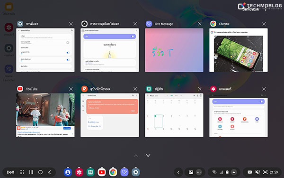Open the Live Message heart icon in taskbar
Viewport: 284px width, 178px height.
(x=124, y=172)
